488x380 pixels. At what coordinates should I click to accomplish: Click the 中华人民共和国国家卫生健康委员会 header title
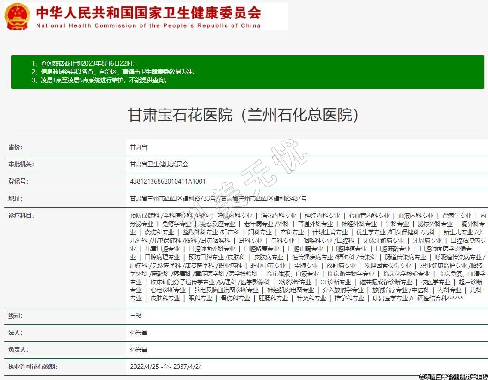pos(148,12)
